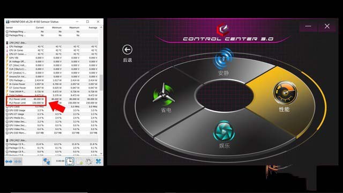Select the CPU group header above CPU Package
Screen dimensions: 343x193
coord(51,43)
